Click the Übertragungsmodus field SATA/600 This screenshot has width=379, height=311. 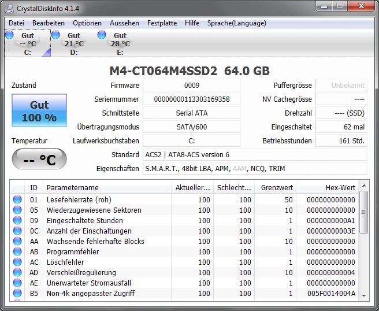pos(192,127)
